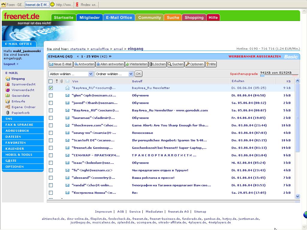Click the envelope icon for the "fu" email
The height and width of the screenshot is (230, 307).
(x=67, y=170)
